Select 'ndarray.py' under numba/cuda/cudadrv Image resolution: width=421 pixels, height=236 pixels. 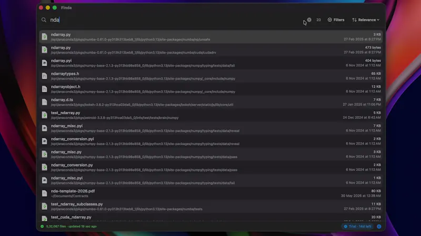[x=61, y=48]
